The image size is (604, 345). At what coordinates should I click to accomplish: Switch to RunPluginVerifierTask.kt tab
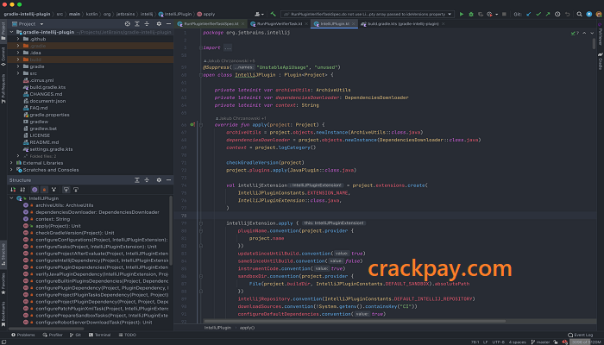[280, 24]
